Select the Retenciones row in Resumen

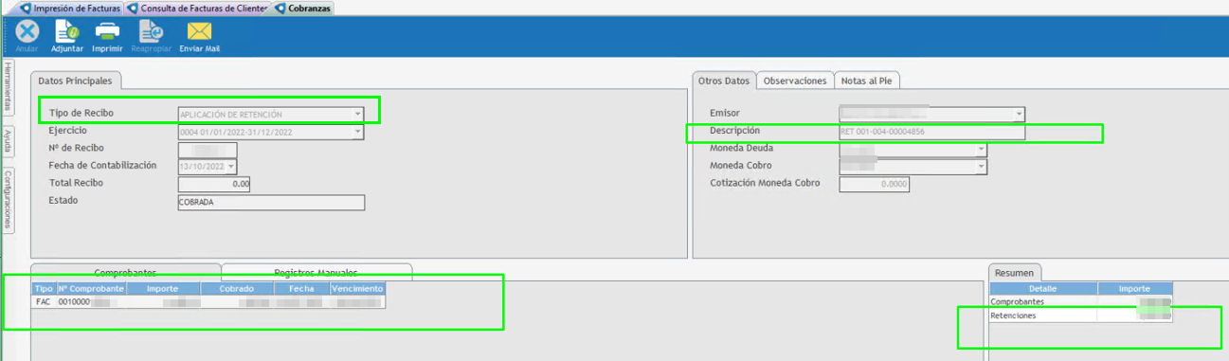(1081, 316)
